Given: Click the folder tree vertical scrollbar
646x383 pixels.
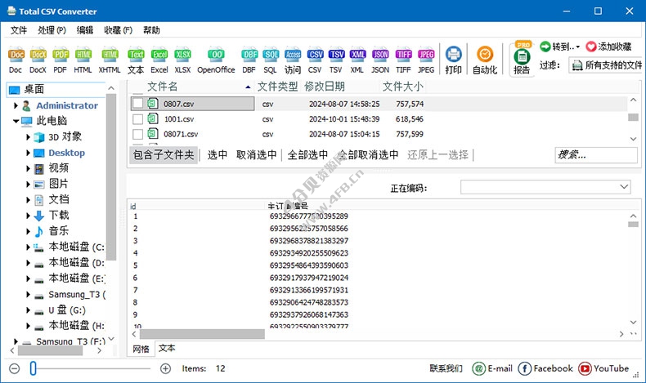Looking at the screenshot, I should tap(111, 177).
